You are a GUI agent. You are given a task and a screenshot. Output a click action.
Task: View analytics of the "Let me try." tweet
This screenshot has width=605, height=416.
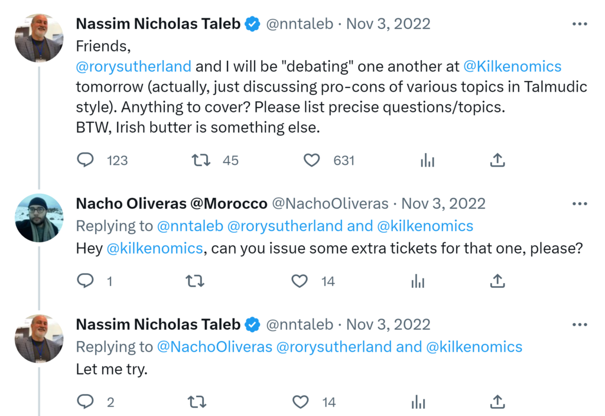coord(418,402)
